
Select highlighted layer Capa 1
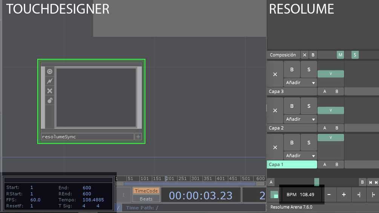(292, 164)
